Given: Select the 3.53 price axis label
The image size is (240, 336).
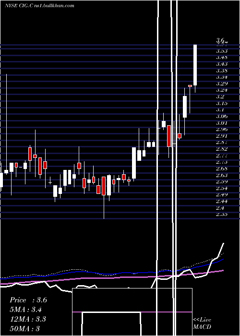Looking at the screenshot, I should point(222,51).
